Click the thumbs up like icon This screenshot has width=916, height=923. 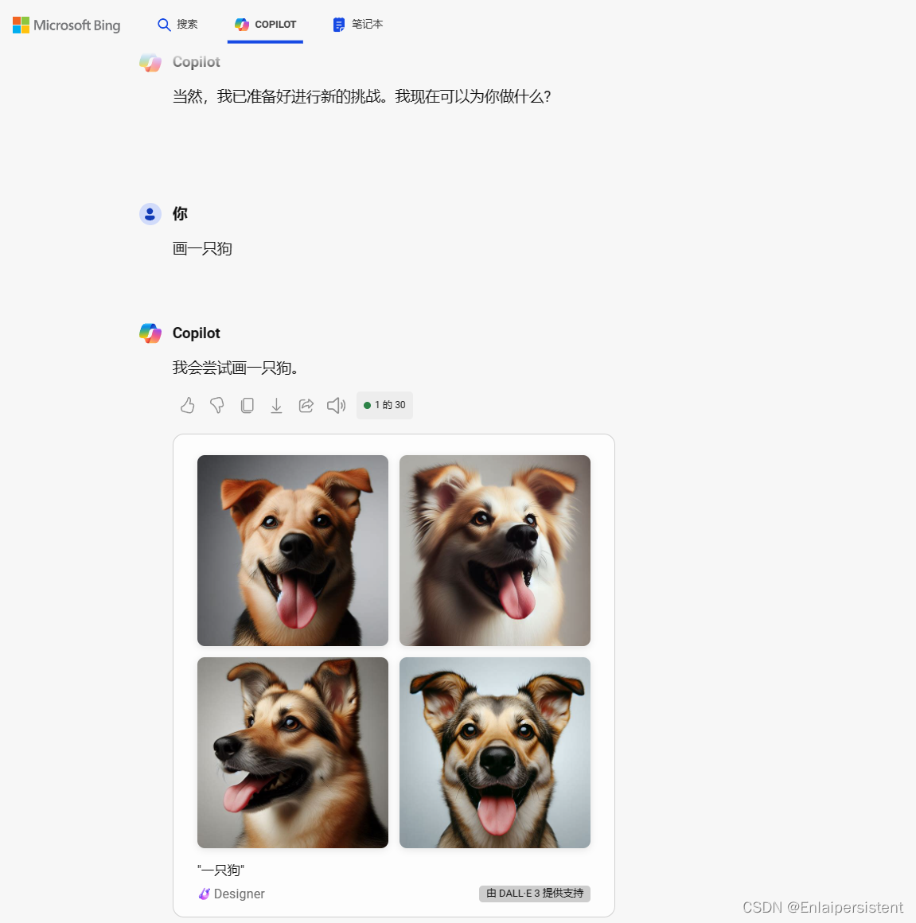coord(188,405)
